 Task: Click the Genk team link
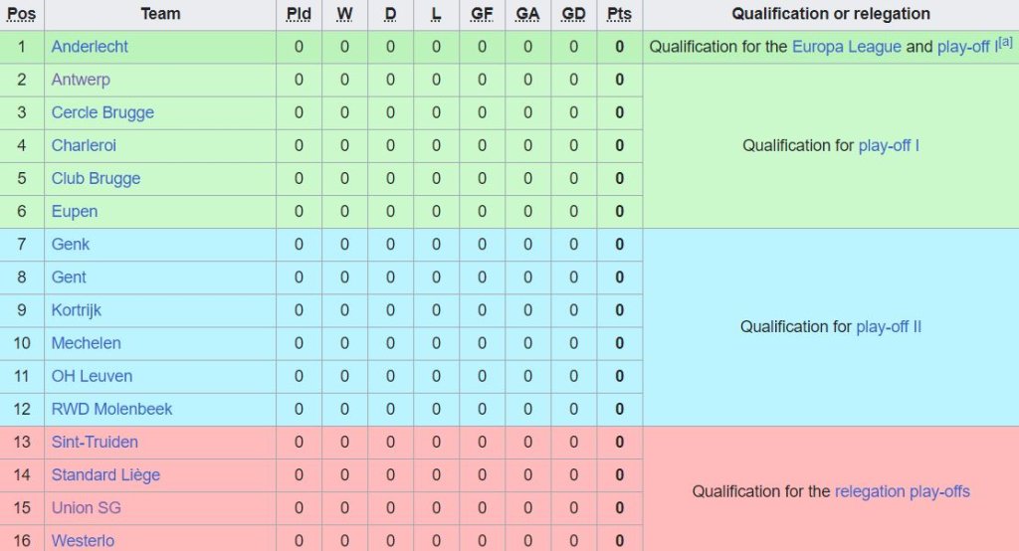pos(71,245)
